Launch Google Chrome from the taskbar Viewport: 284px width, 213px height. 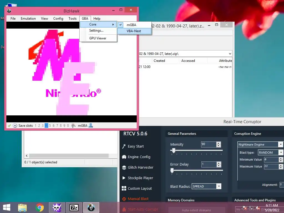(39, 207)
